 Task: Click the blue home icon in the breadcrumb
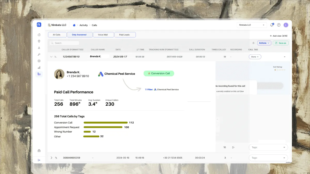[74, 25]
